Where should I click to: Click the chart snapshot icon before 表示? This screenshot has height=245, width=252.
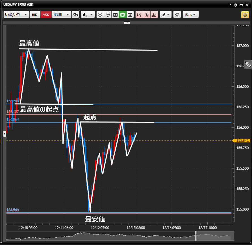pyautogui.click(x=177, y=15)
